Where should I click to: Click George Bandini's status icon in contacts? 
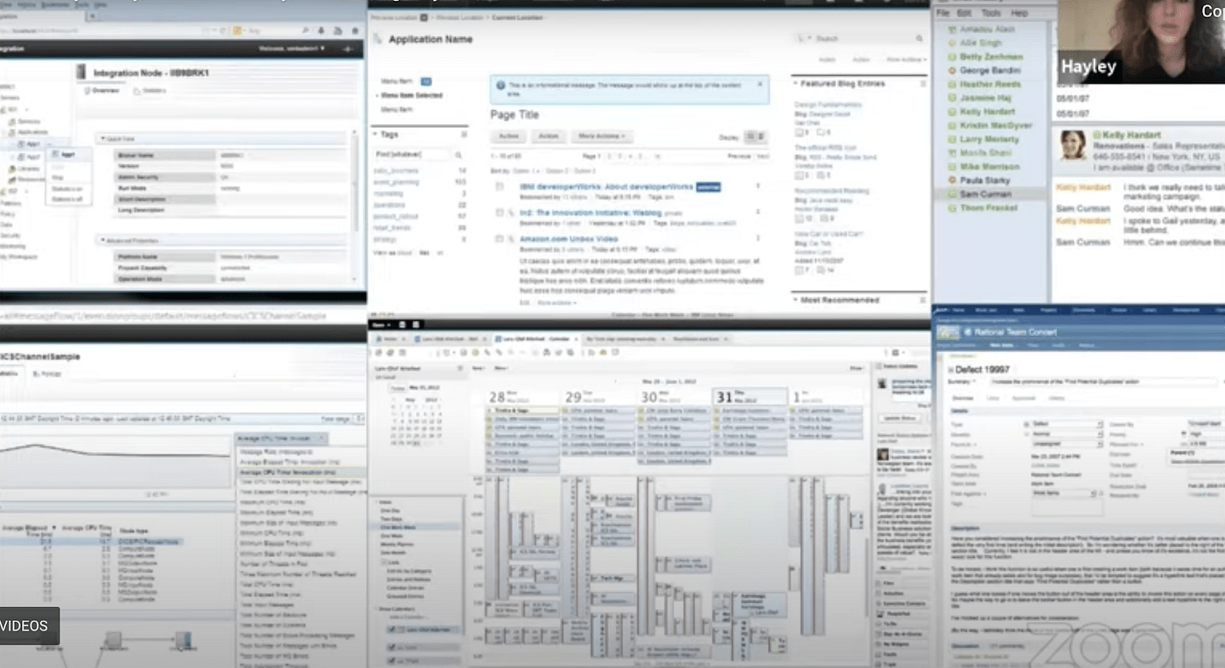coord(952,71)
